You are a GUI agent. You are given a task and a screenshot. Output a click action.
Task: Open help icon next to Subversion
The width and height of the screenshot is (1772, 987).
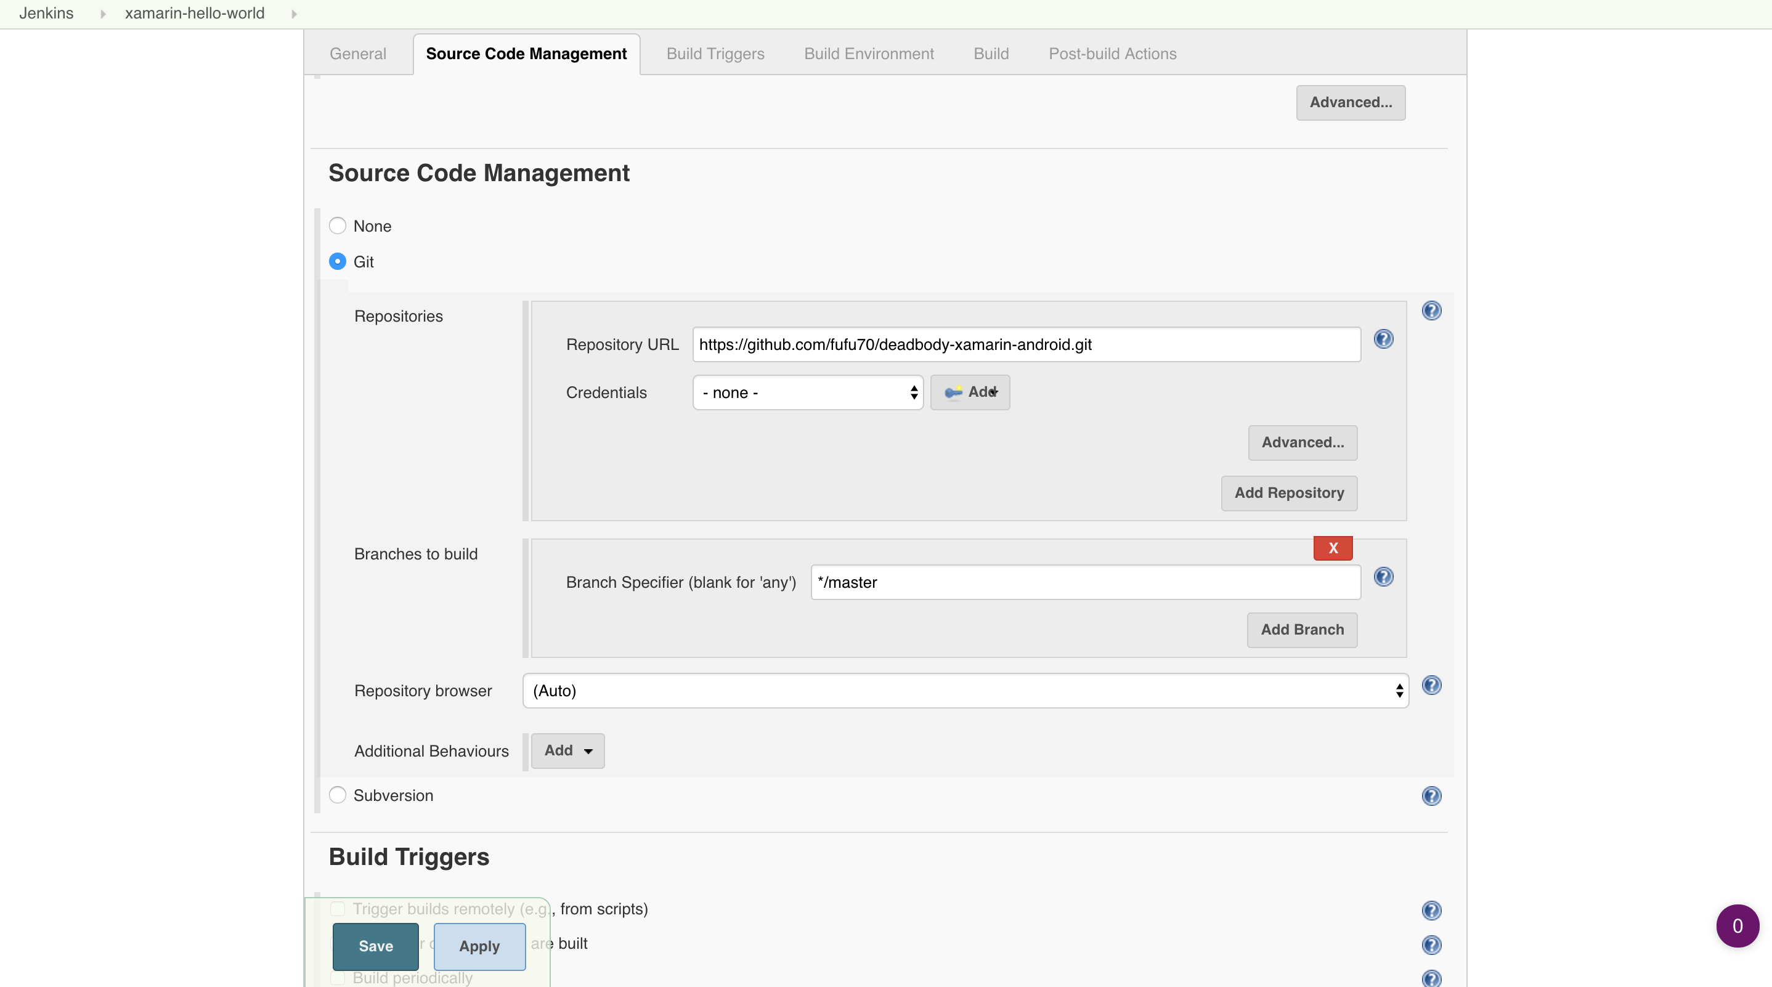pos(1431,797)
